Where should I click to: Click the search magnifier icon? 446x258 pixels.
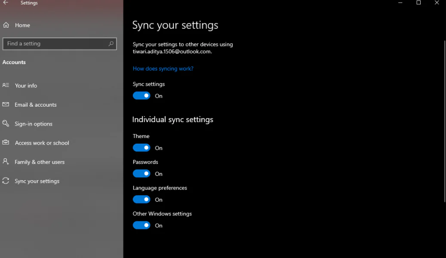click(x=111, y=44)
